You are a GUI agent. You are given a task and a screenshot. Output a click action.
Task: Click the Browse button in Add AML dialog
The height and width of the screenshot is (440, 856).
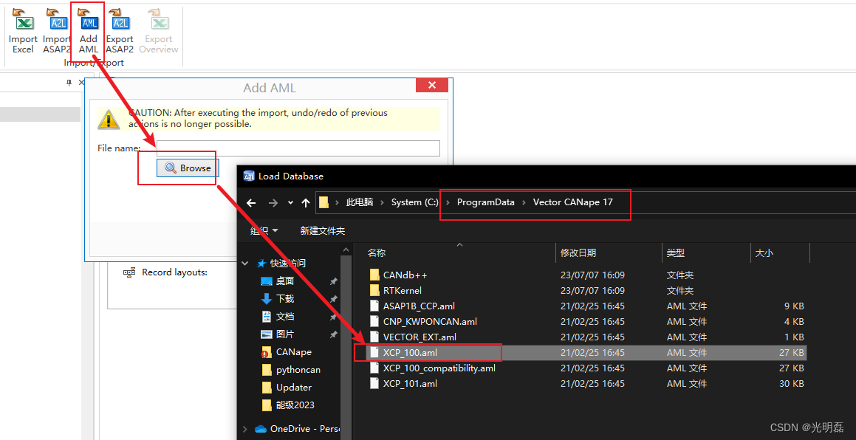(186, 168)
